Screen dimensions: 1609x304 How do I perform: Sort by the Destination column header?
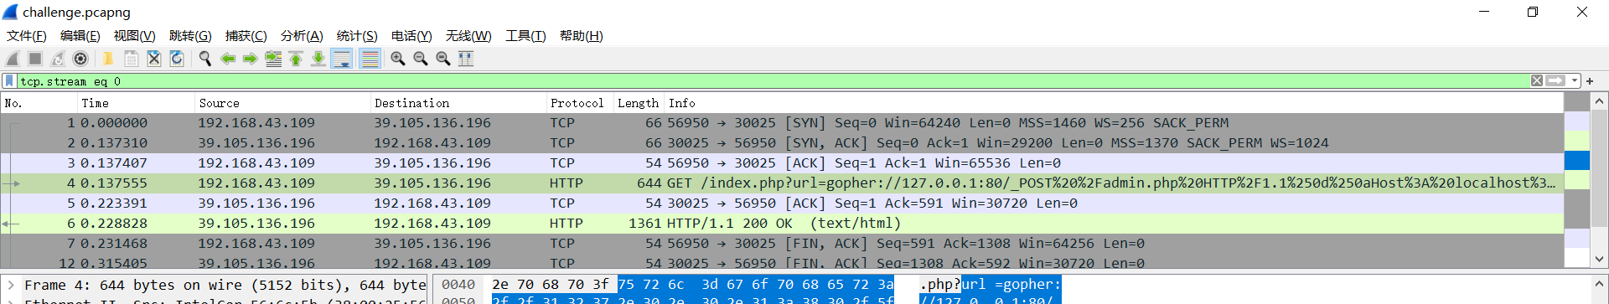point(458,103)
